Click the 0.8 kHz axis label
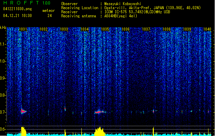215x136 pixels. [x=3, y=95]
